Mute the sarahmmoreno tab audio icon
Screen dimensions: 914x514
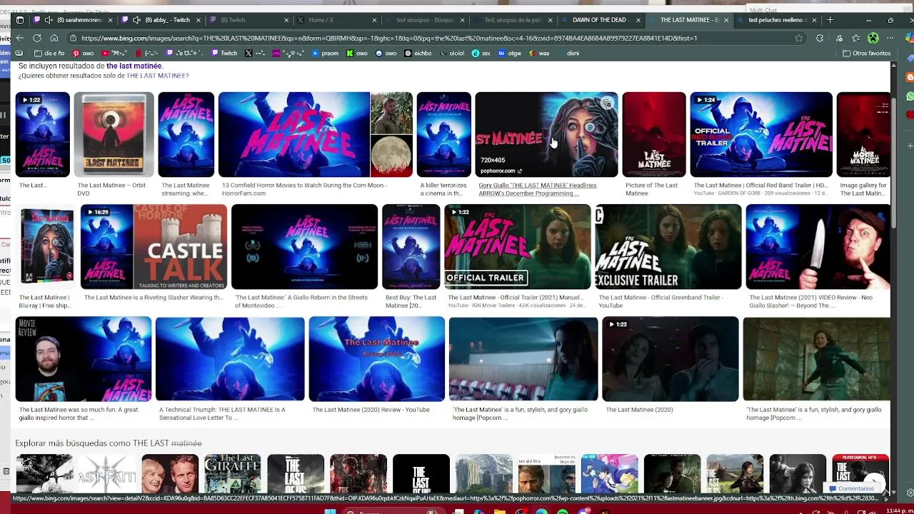(x=49, y=20)
